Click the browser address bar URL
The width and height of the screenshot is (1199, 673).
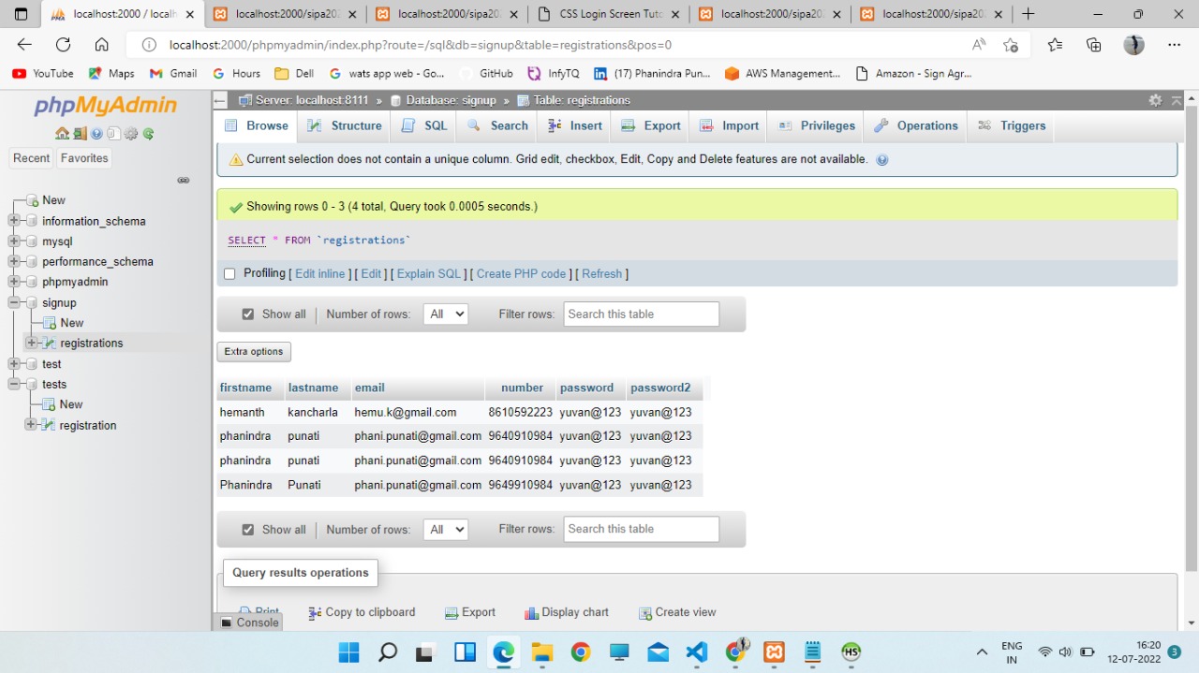click(x=421, y=45)
